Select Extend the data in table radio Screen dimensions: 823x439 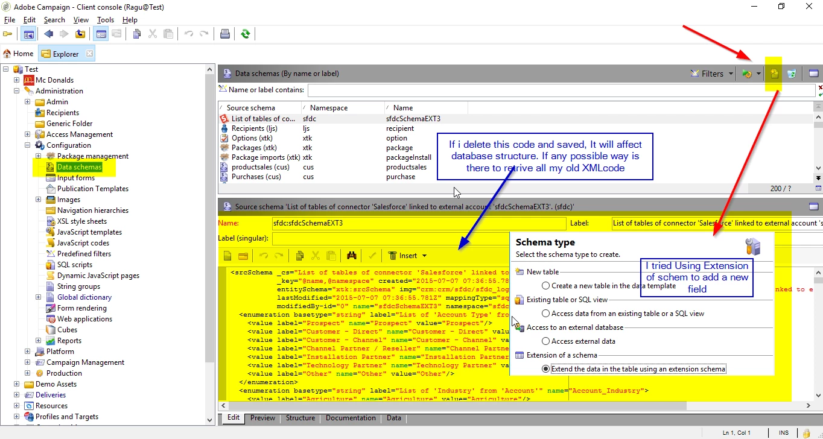[x=545, y=369]
